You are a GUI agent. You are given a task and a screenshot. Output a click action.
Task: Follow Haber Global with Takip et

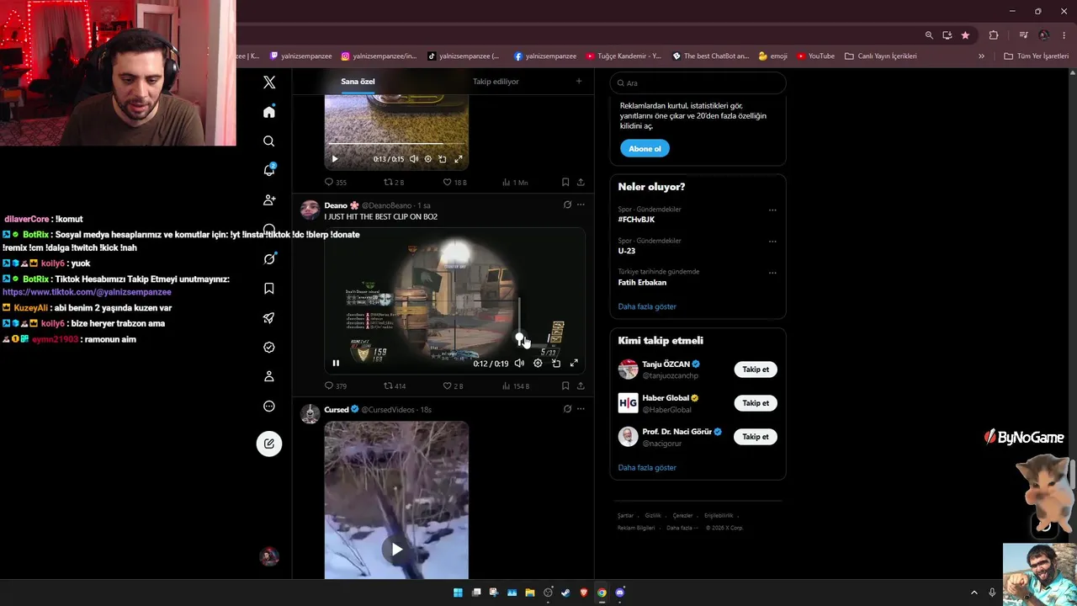pyautogui.click(x=756, y=403)
